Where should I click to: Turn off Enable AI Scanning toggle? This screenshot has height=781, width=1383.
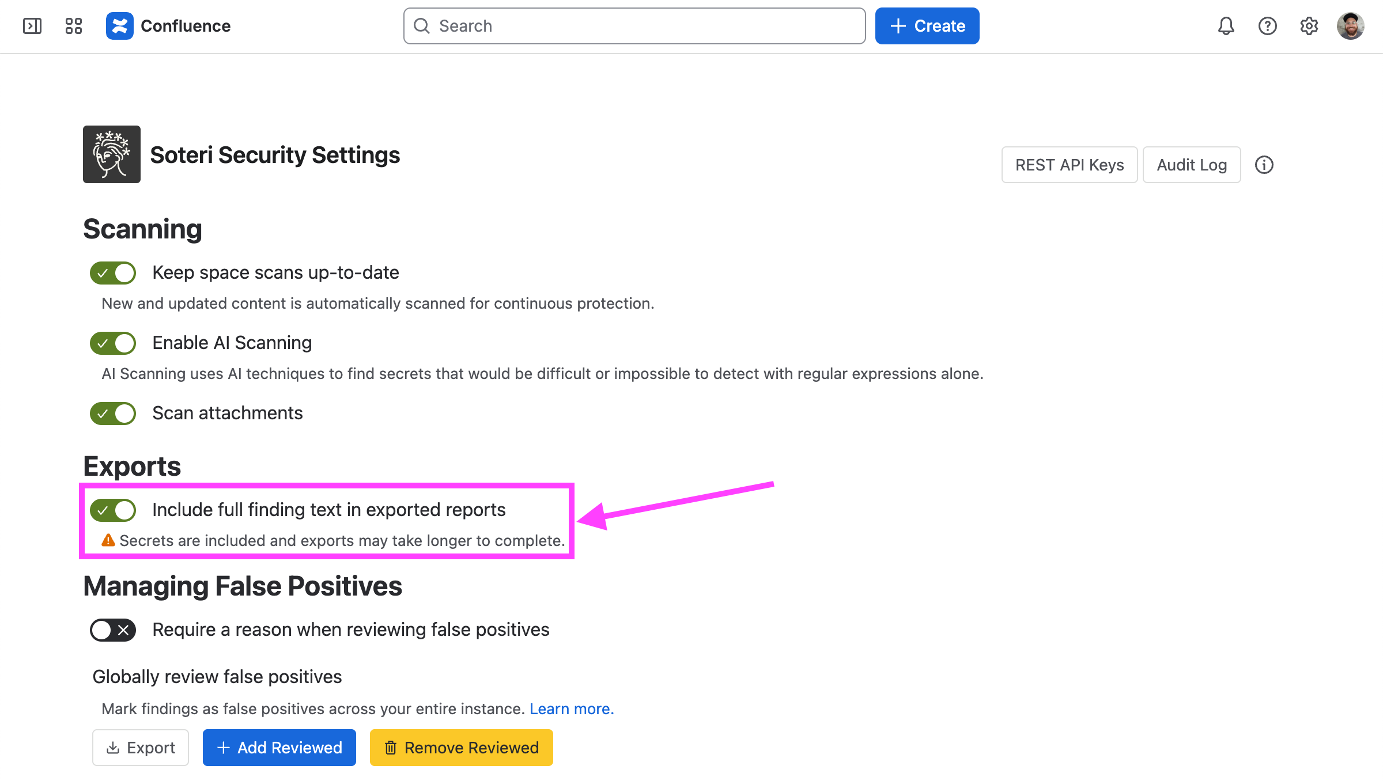113,343
